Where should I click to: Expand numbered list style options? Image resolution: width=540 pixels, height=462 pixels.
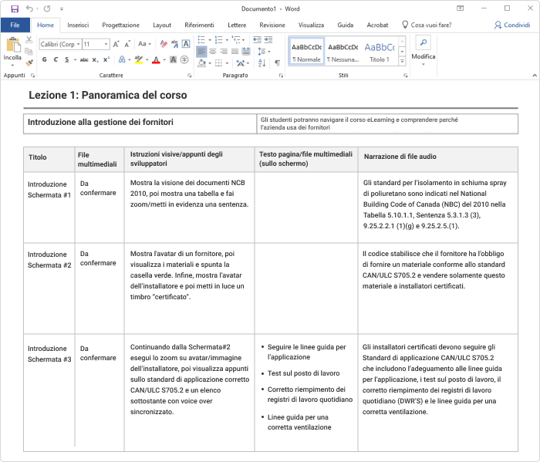(x=227, y=40)
